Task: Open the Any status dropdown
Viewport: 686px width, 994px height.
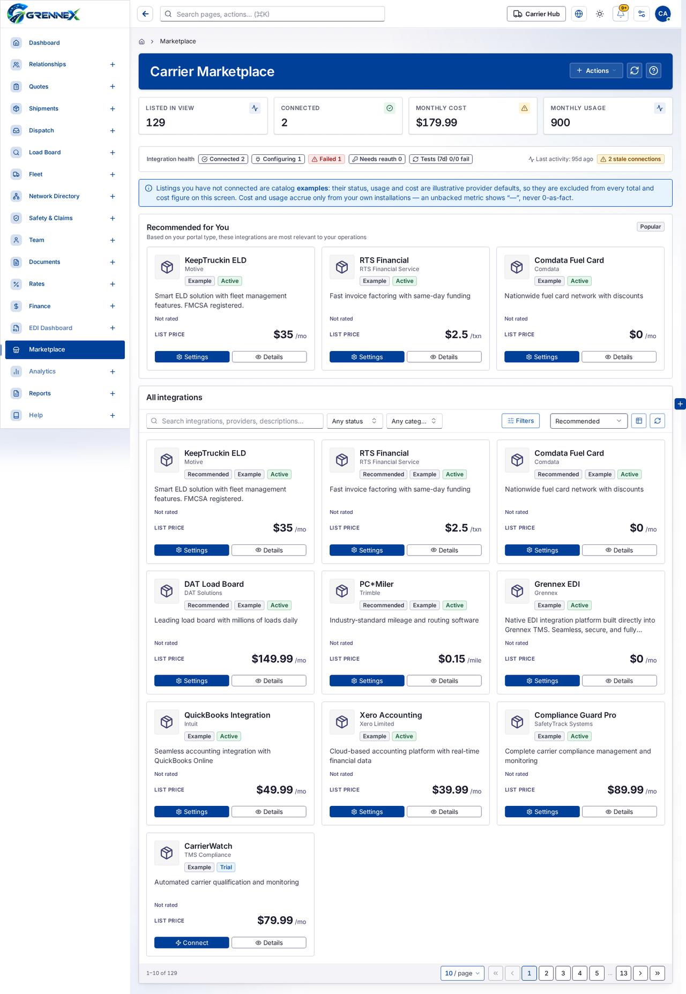Action: click(x=355, y=421)
